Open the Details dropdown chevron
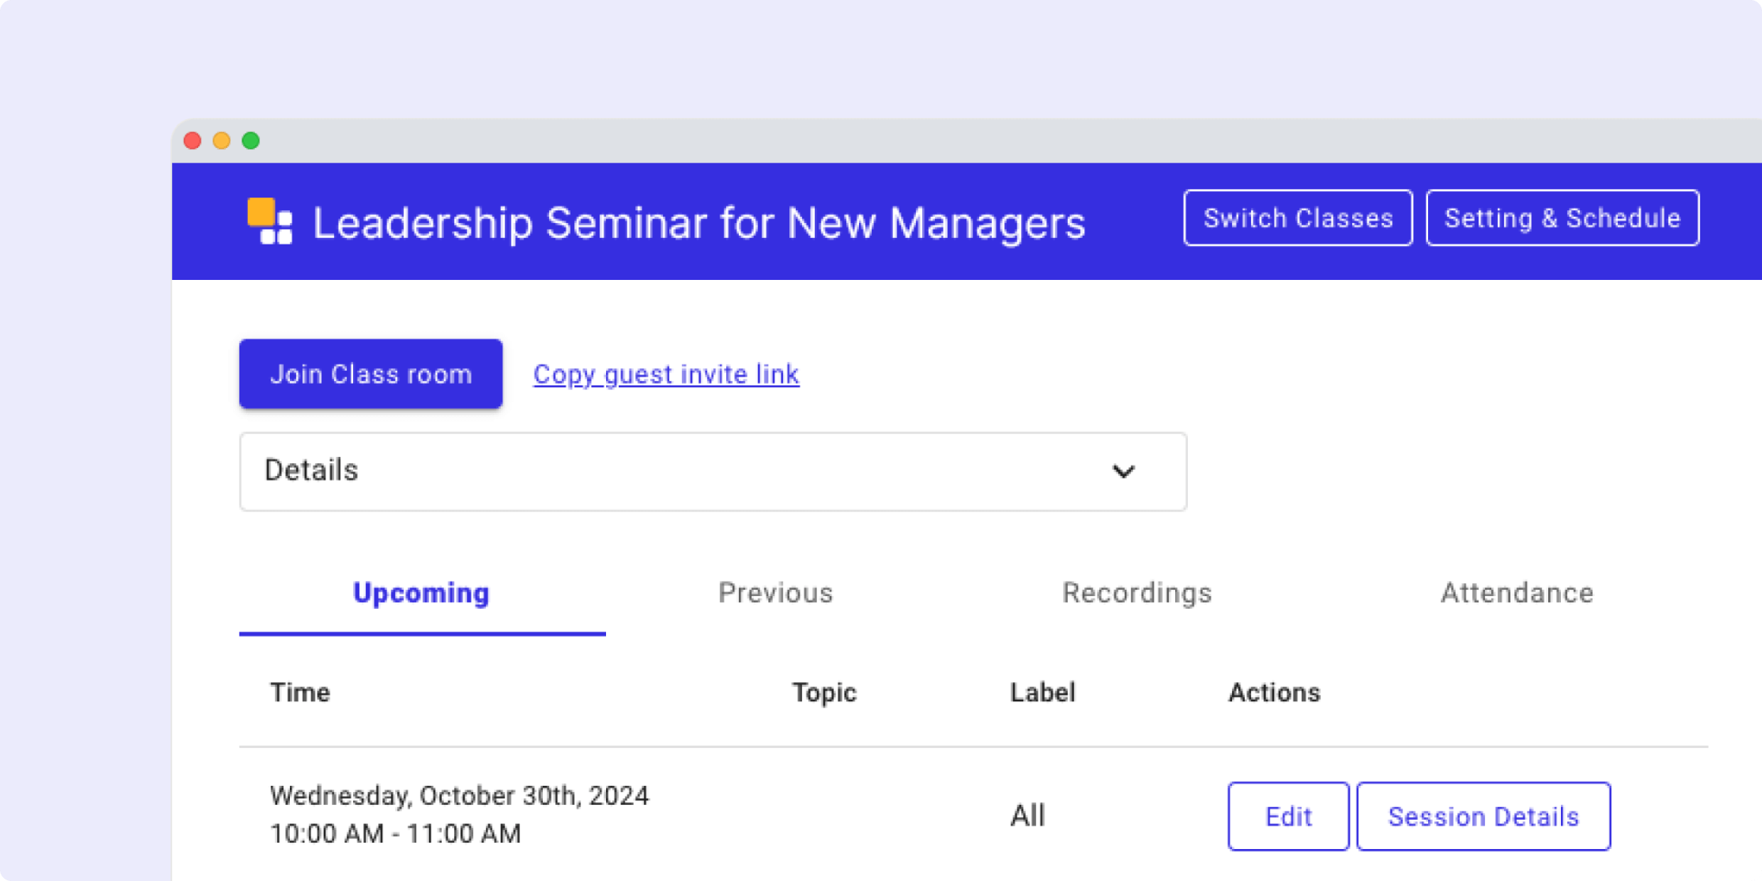 click(x=1123, y=471)
